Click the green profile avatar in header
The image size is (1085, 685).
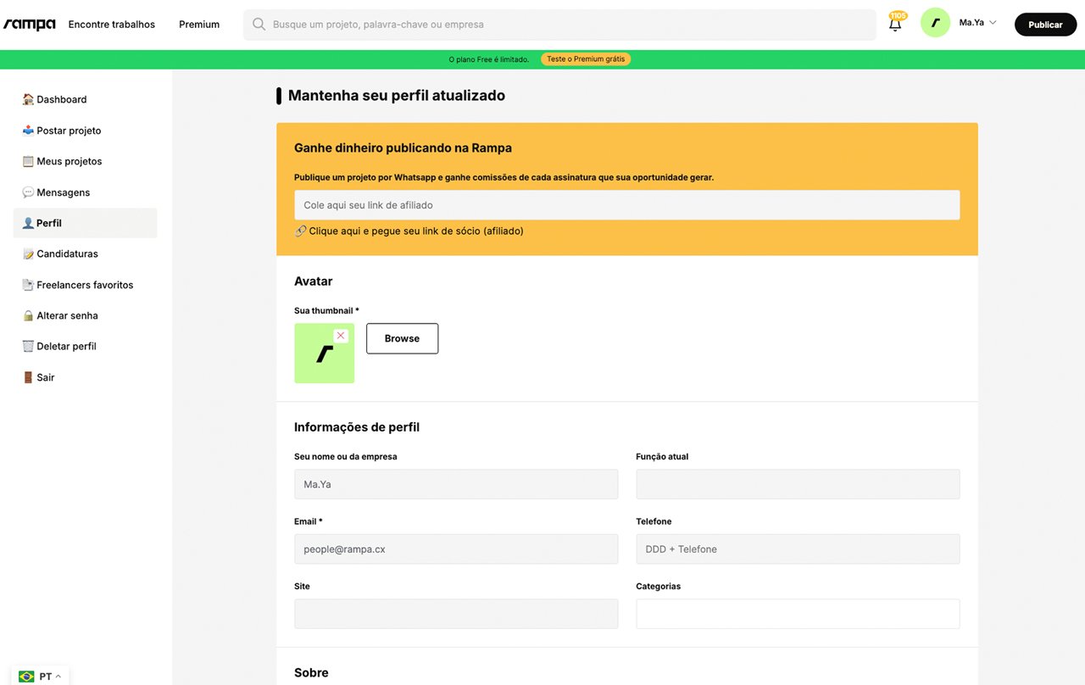pyautogui.click(x=935, y=23)
